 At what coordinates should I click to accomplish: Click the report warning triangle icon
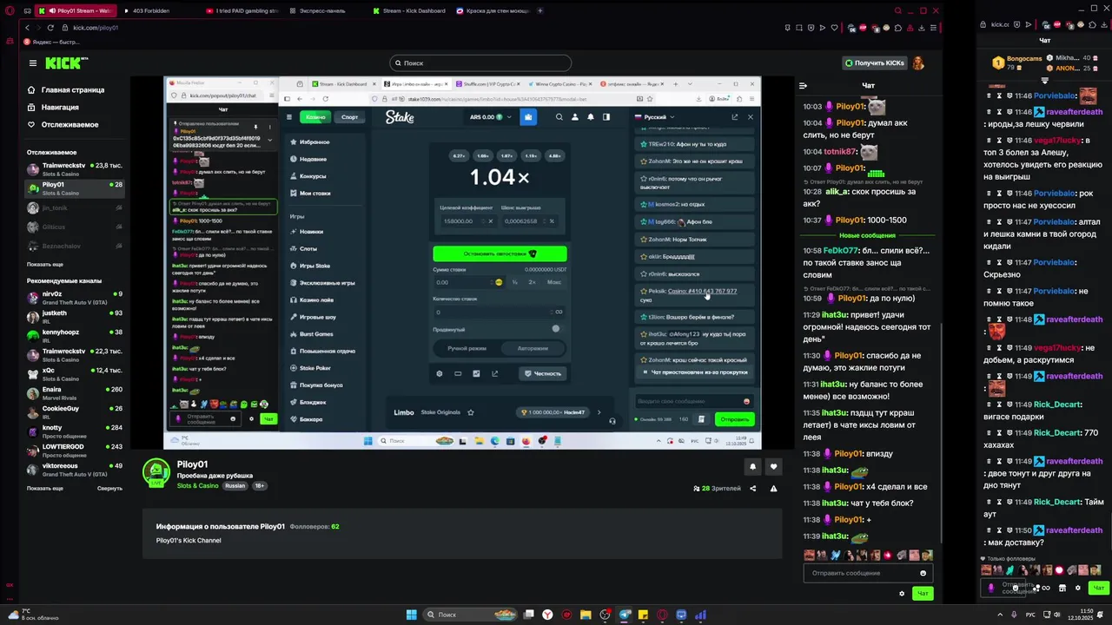(x=773, y=489)
